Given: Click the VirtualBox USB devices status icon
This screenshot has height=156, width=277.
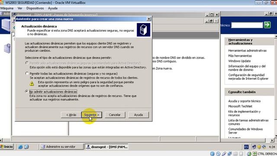Looking at the screenshot, I should click(224, 154).
